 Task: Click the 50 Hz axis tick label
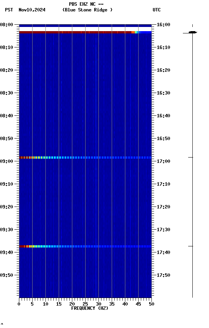click(x=151, y=304)
